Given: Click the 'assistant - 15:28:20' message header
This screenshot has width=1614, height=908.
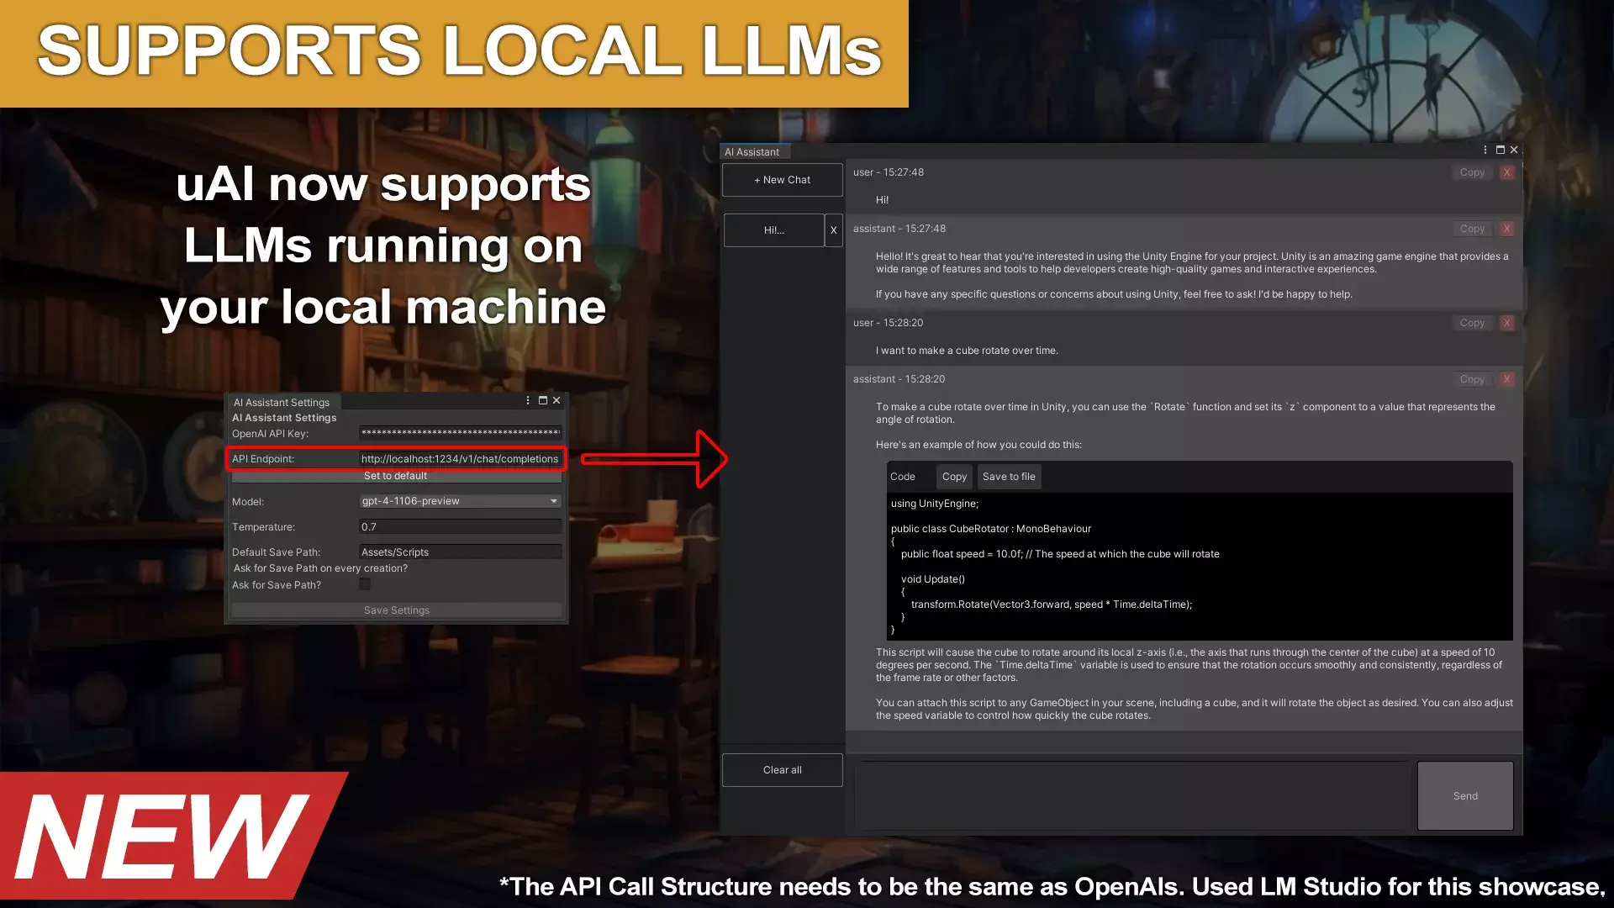Looking at the screenshot, I should coord(899,379).
